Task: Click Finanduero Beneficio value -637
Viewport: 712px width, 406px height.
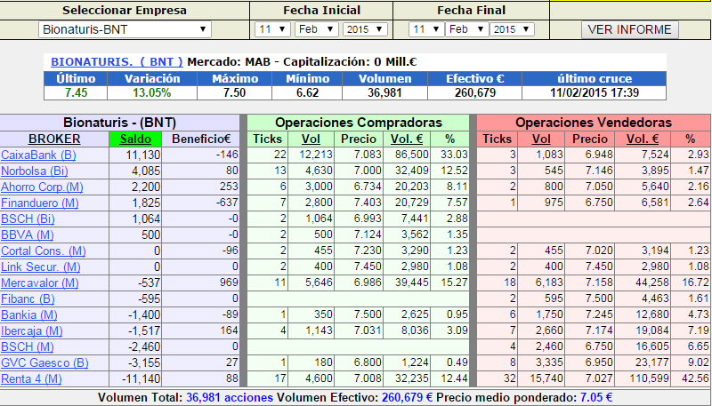Action: [228, 203]
